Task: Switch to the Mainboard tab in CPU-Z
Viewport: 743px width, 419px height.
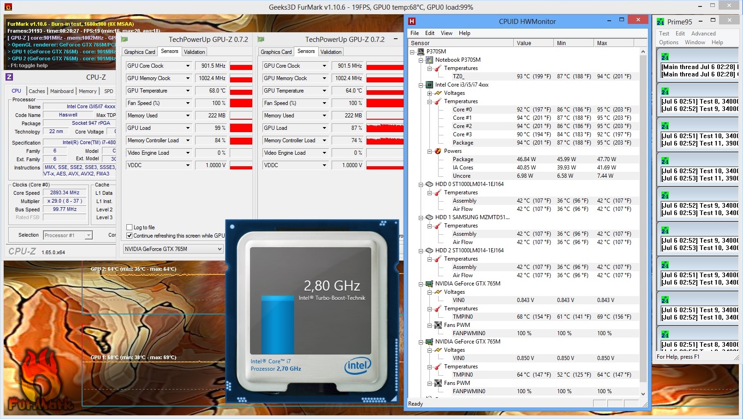Action: [62, 91]
